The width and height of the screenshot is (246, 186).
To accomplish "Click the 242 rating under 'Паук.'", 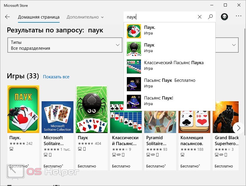I will (x=29, y=143).
